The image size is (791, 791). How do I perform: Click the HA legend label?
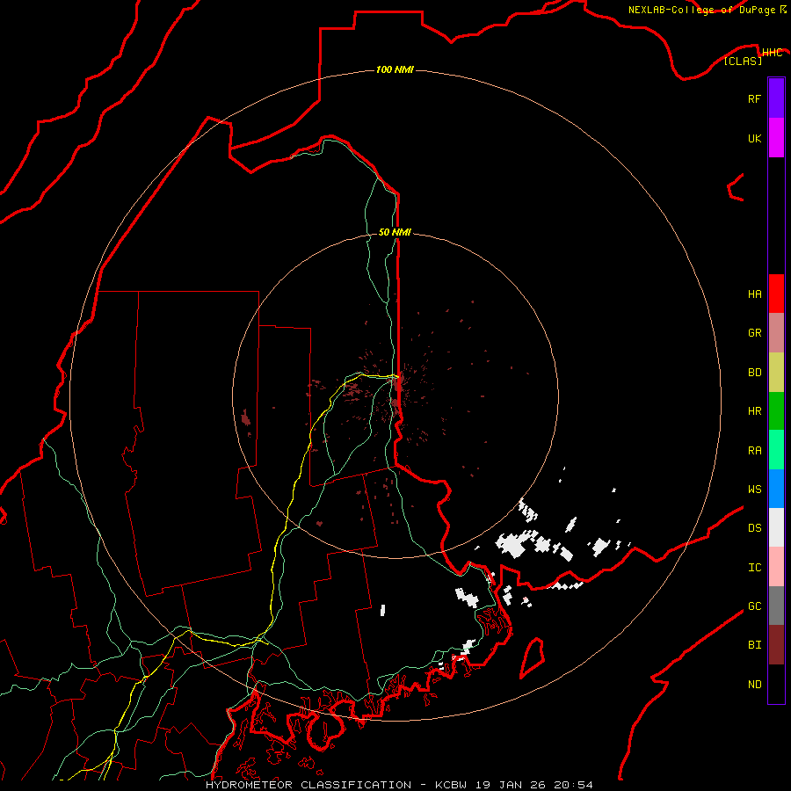[754, 294]
